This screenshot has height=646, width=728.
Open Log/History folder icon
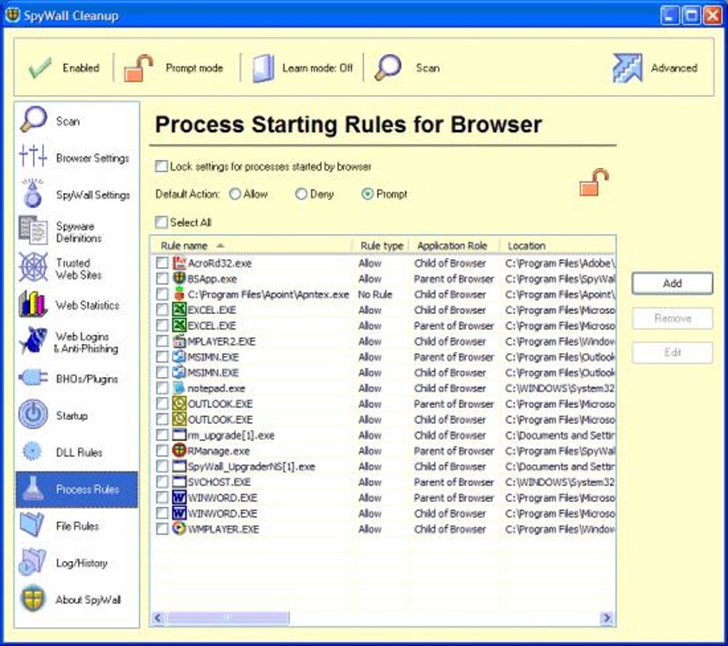tap(31, 562)
